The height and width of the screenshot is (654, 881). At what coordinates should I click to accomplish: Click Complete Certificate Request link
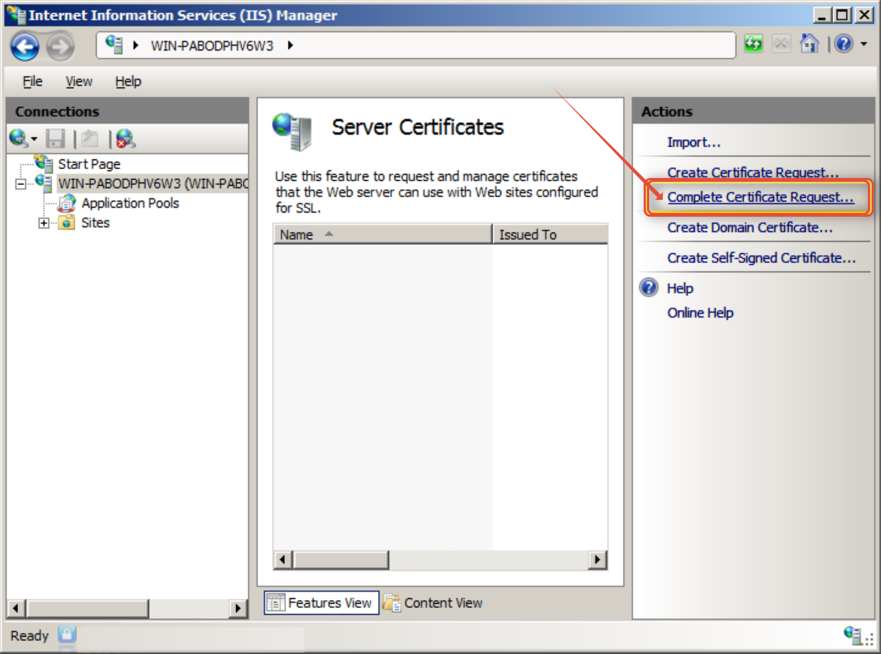pos(760,197)
